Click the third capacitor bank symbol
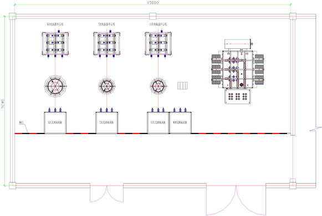322x216 pixels. pos(159,44)
